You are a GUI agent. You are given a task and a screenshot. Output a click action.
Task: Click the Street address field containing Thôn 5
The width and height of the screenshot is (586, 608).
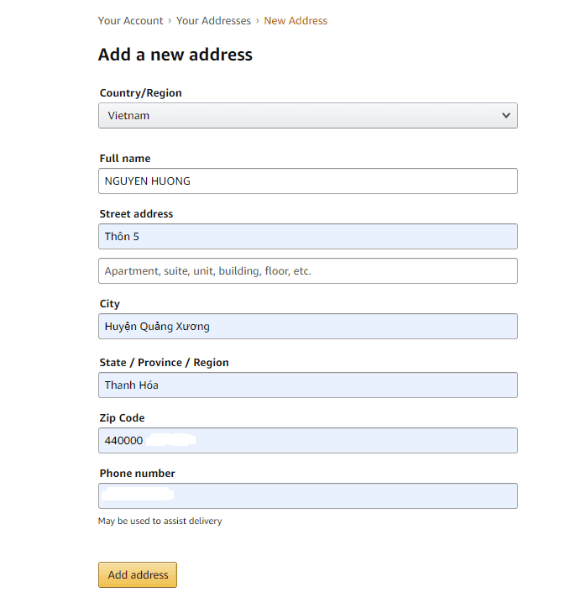pos(307,237)
